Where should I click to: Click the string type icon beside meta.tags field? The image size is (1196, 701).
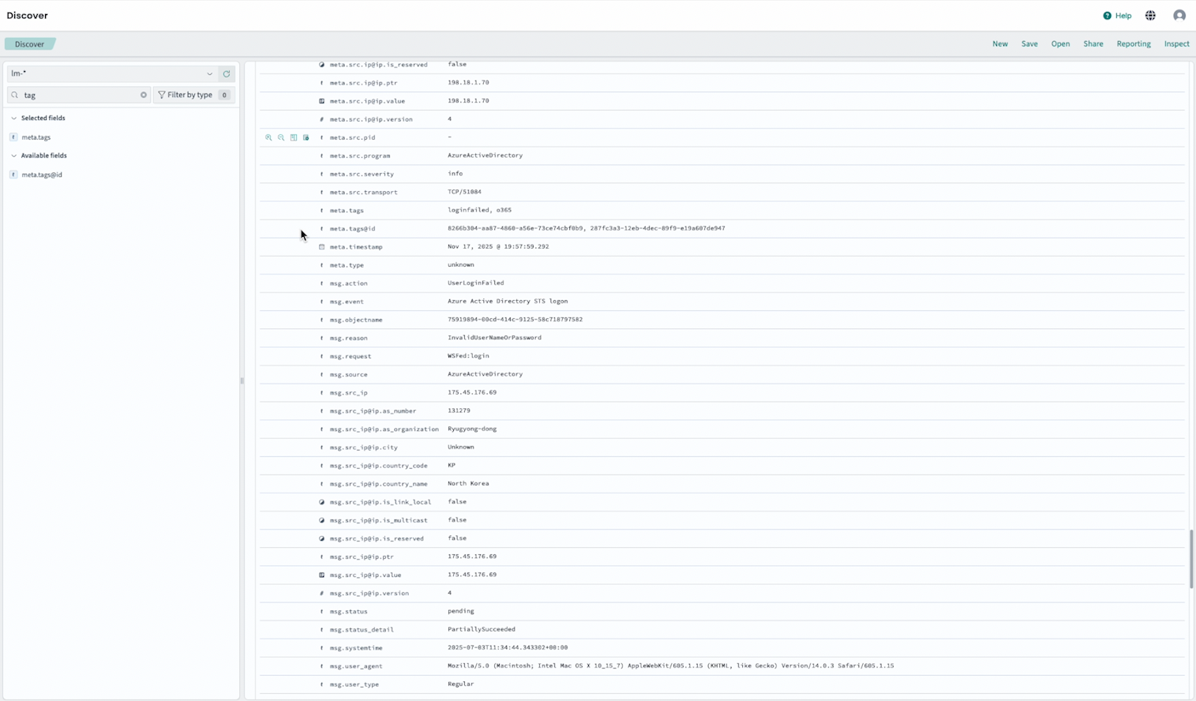(321, 211)
